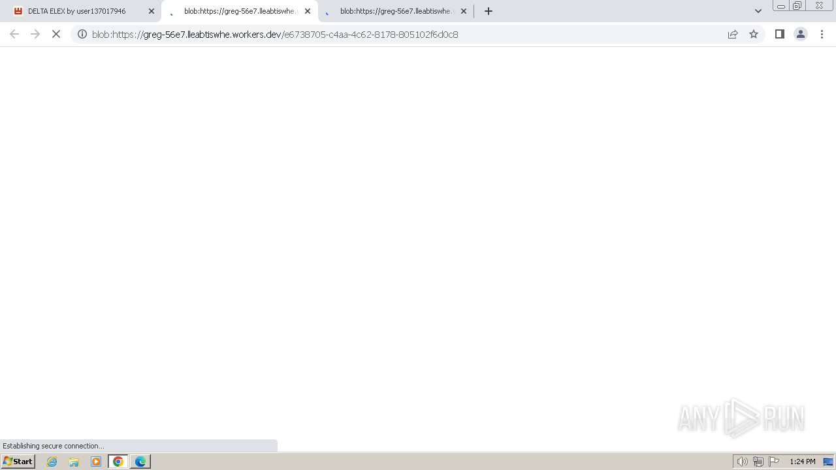The height and width of the screenshot is (470, 836).
Task: Toggle the browser side panel
Action: 780,34
